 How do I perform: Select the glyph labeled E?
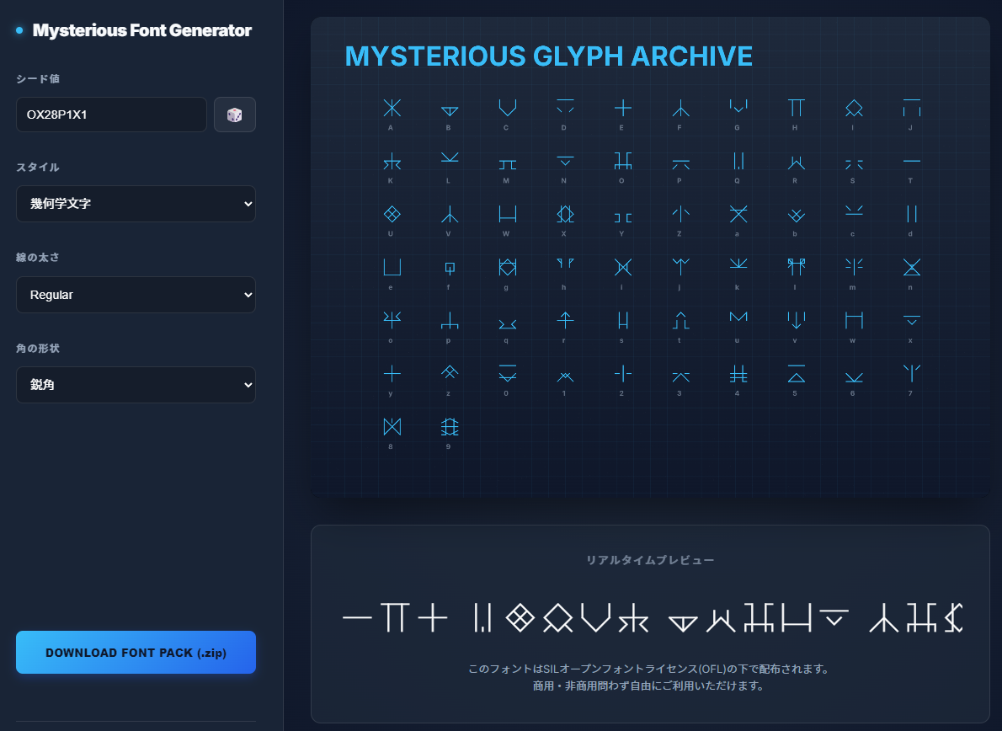tap(623, 108)
